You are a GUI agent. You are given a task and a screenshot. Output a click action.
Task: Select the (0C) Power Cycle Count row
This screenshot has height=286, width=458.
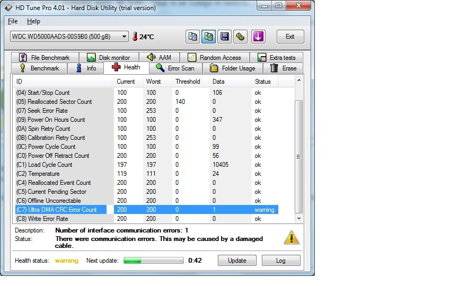(146, 147)
